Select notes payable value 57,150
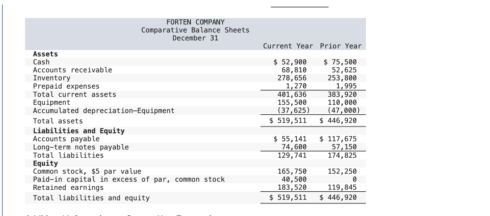This screenshot has height=216, width=490. pyautogui.click(x=344, y=147)
